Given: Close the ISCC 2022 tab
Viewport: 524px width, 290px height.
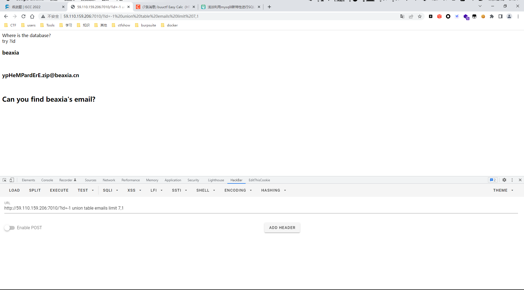Looking at the screenshot, I should (x=63, y=7).
